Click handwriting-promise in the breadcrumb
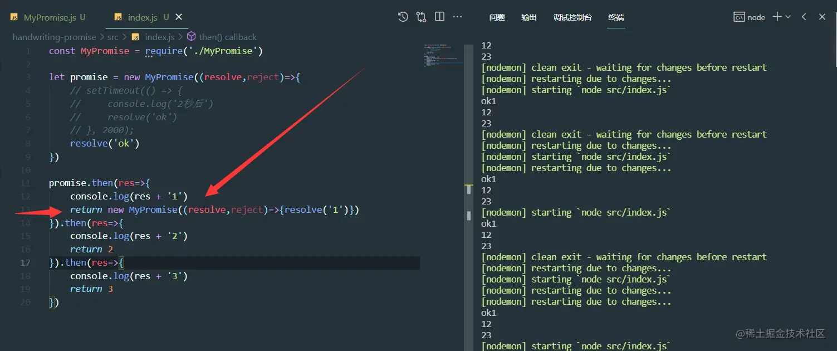This screenshot has height=351, width=837. 54,37
